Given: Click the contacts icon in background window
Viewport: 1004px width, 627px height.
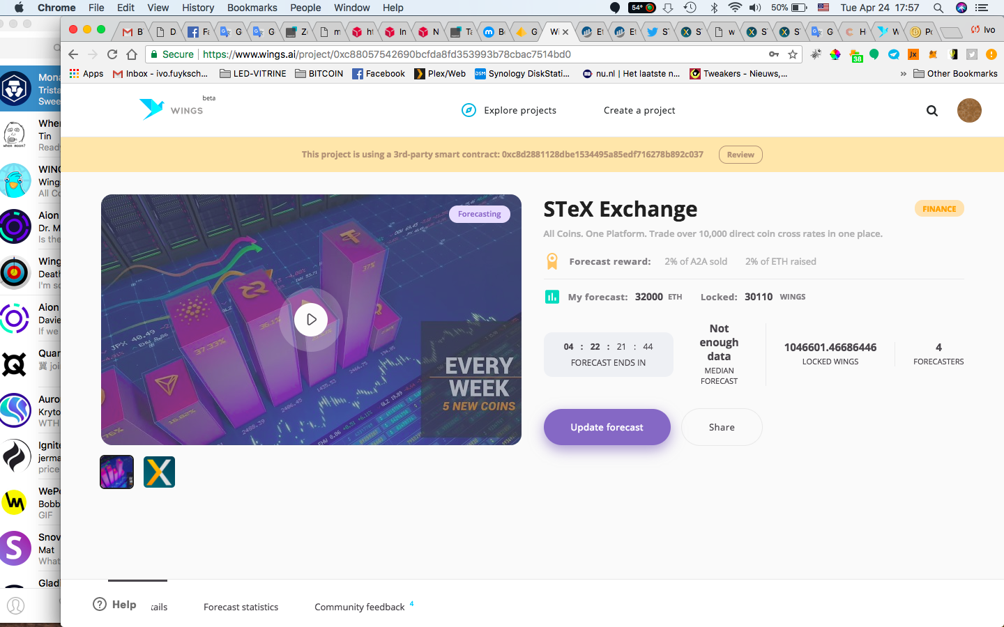Looking at the screenshot, I should coord(15,605).
